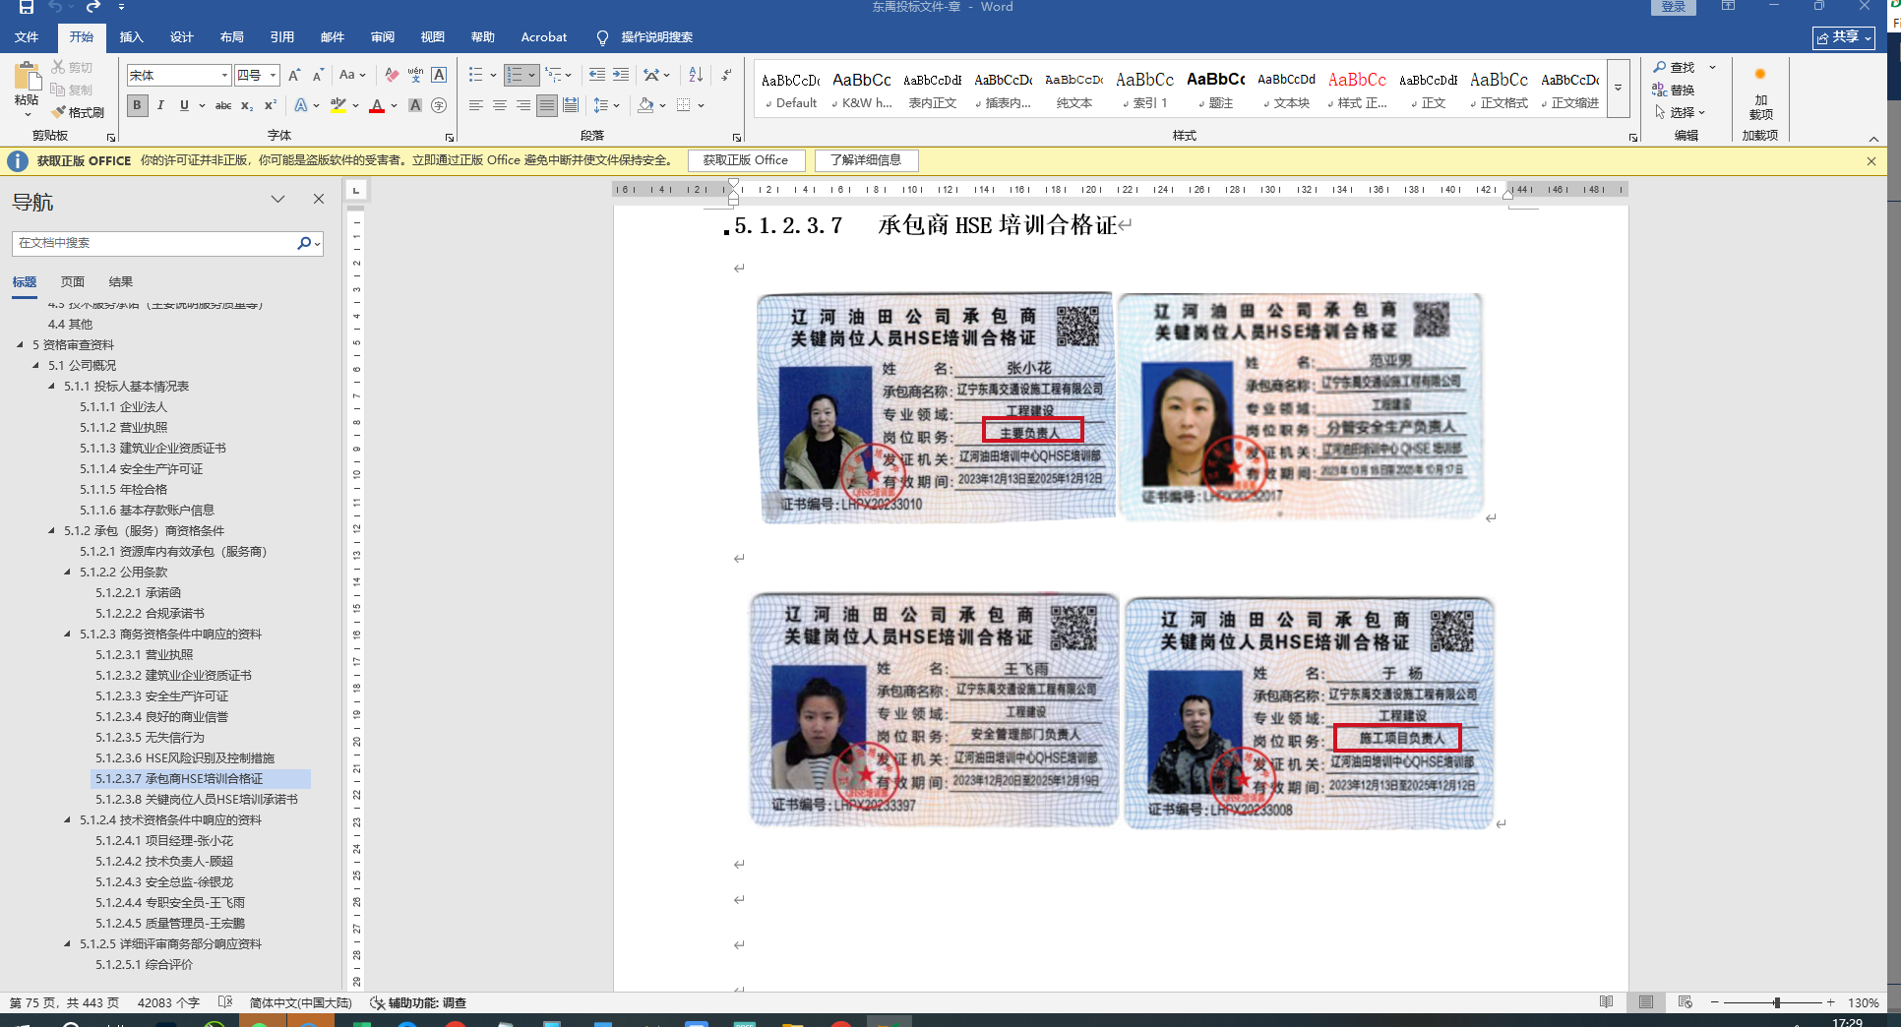This screenshot has height=1027, width=1901.
Task: Toggle Character Shading
Action: pyautogui.click(x=415, y=105)
